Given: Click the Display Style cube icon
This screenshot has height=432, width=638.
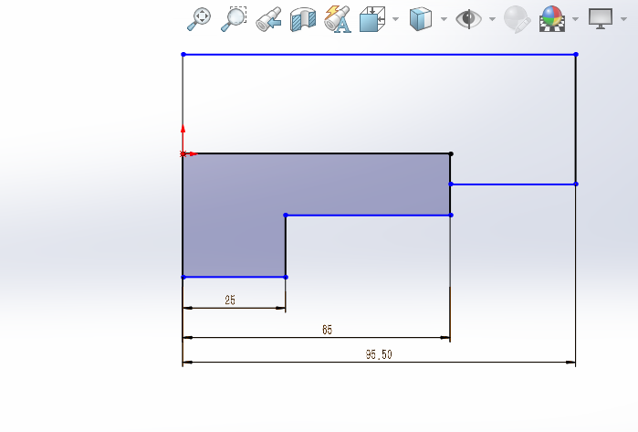Looking at the screenshot, I should pyautogui.click(x=421, y=19).
